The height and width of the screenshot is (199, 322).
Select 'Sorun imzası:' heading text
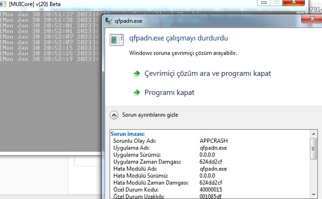click(127, 134)
